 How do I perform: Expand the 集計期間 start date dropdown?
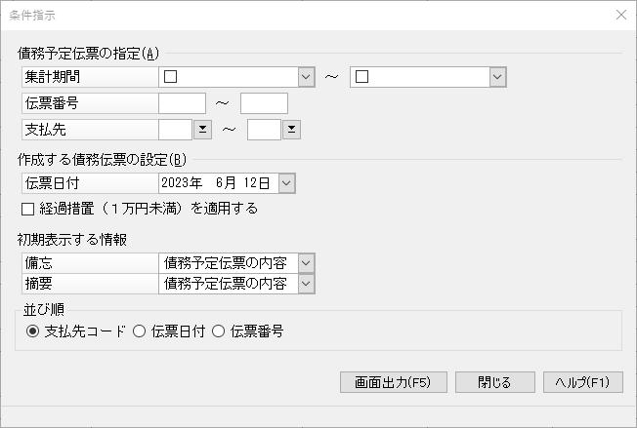pos(307,77)
